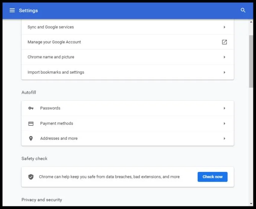Click the credit card icon for Payment methods
The width and height of the screenshot is (256, 209).
31,123
